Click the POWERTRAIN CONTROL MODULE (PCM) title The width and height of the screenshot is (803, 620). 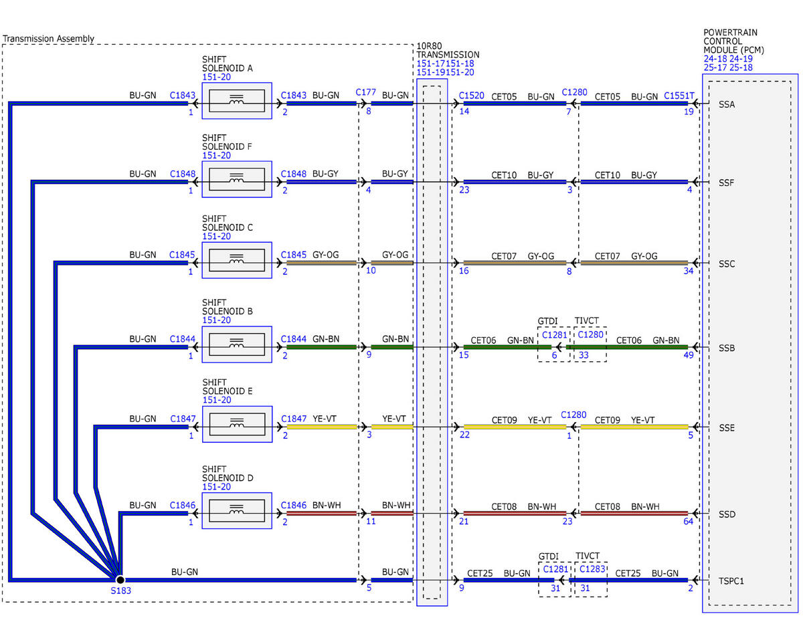click(x=733, y=41)
